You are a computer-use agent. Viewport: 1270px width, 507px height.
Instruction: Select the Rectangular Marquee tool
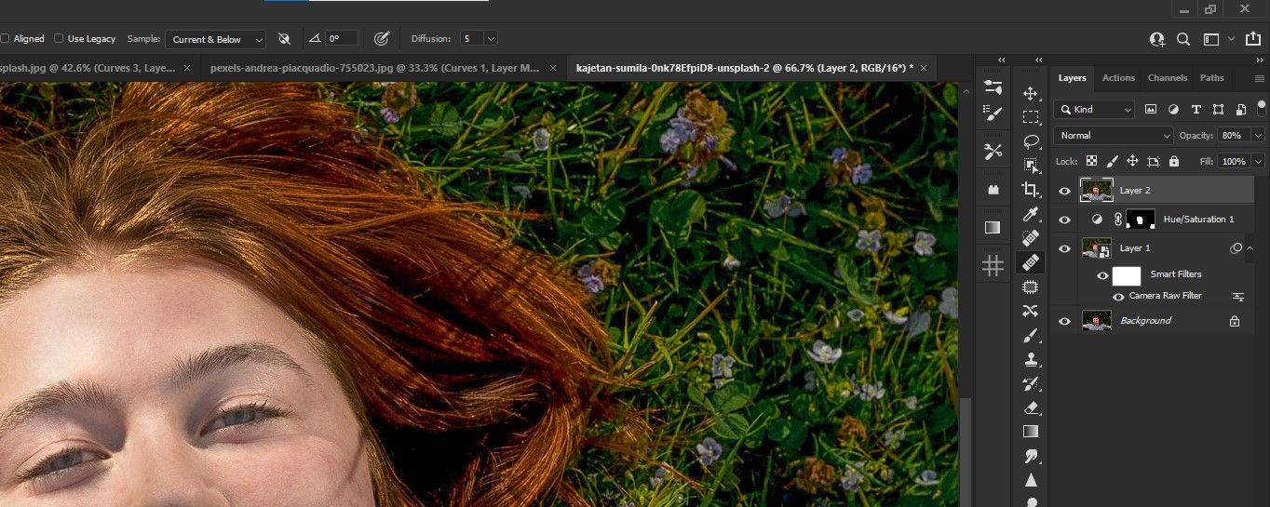(x=1031, y=117)
